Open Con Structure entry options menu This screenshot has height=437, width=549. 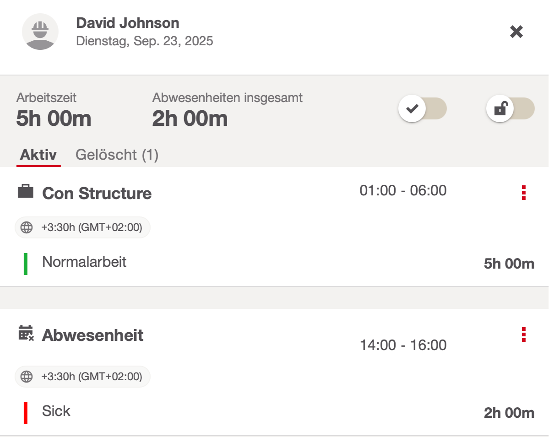[x=523, y=193]
